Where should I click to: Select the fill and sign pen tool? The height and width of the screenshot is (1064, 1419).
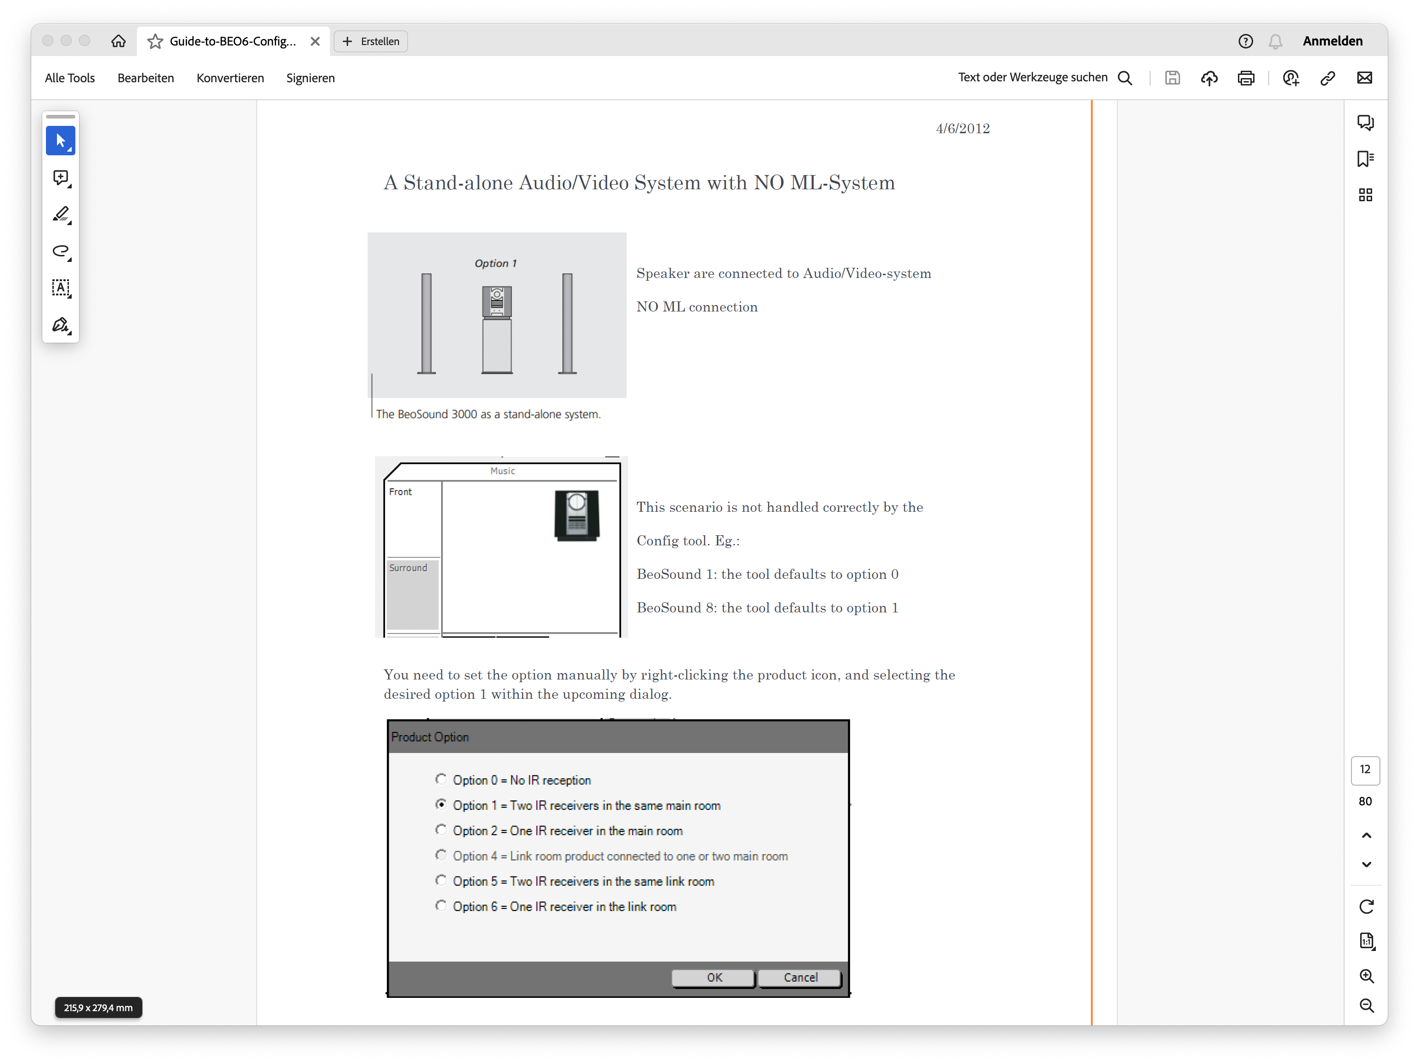(60, 324)
